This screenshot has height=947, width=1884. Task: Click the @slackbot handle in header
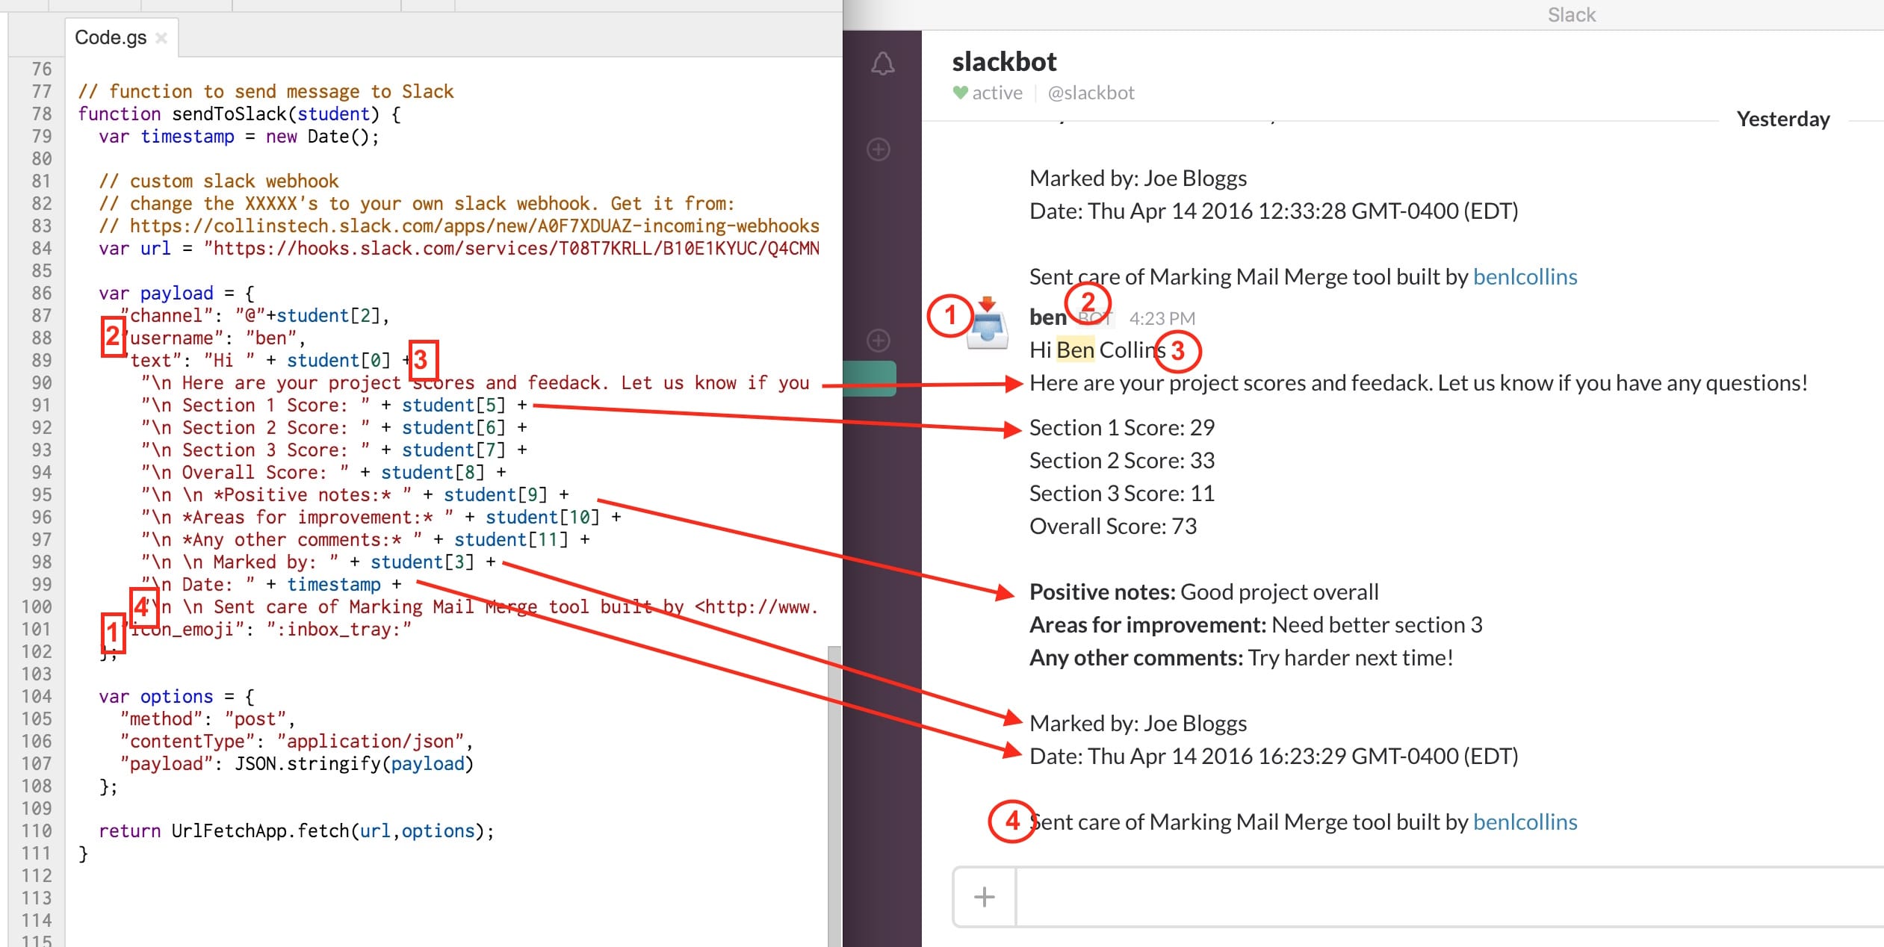[x=1091, y=93]
